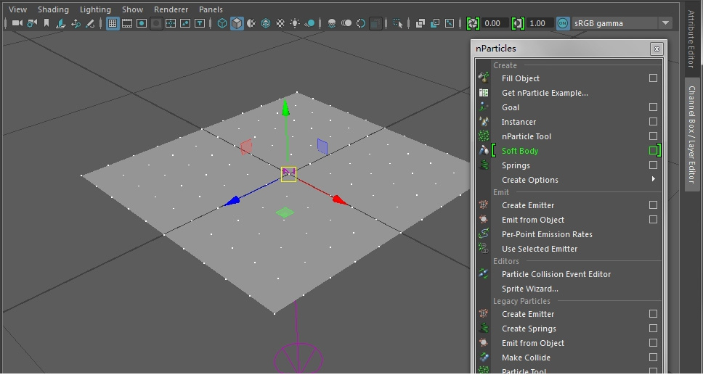Open the Lighting menu
The image size is (703, 388).
tap(95, 9)
